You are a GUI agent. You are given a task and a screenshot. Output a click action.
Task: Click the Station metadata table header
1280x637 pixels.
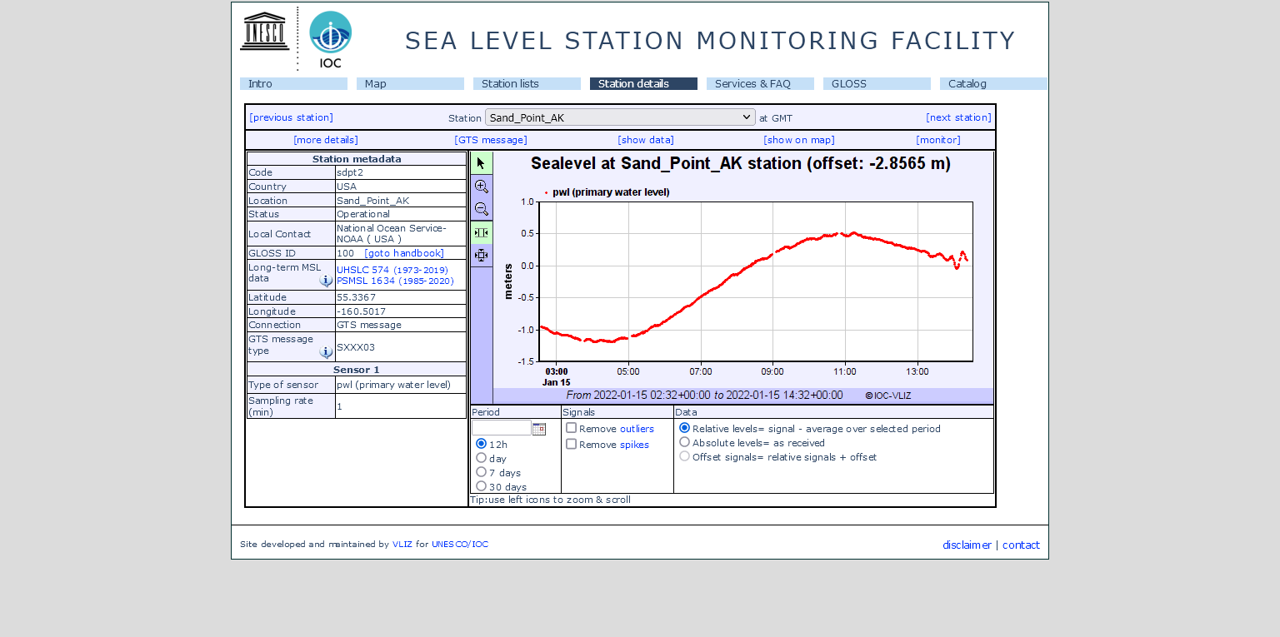point(357,158)
